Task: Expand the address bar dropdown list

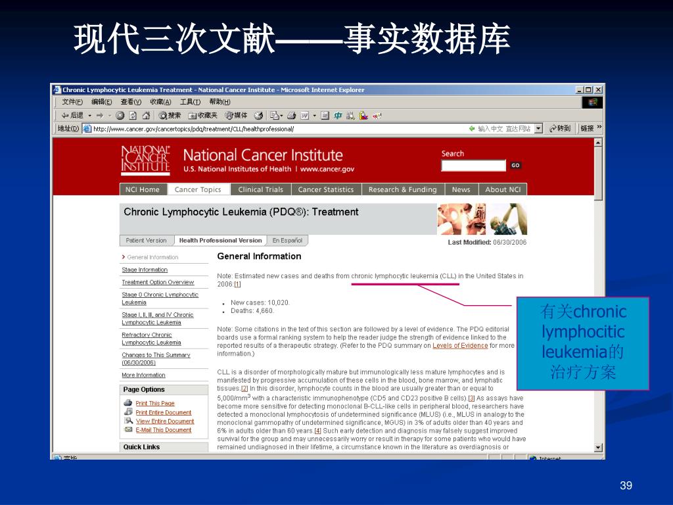Action: coord(539,128)
